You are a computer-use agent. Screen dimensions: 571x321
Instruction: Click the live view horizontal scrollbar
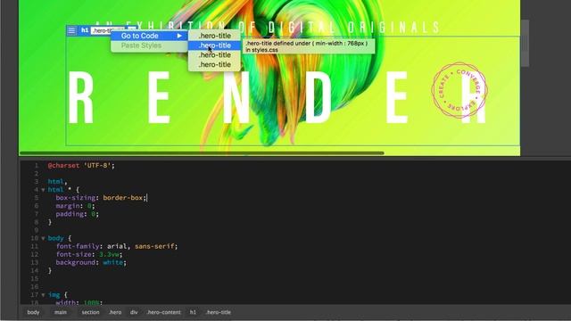click(202, 153)
